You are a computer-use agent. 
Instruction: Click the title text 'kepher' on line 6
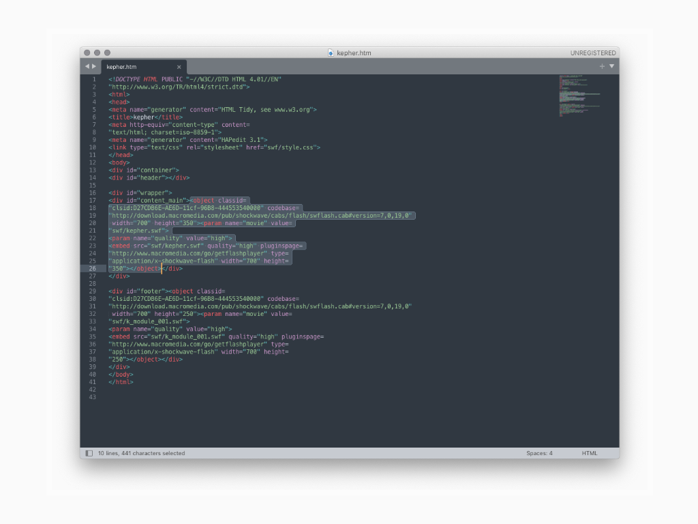pos(144,117)
